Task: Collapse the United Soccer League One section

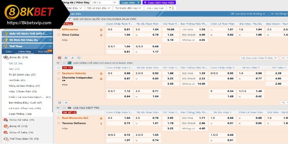Action: 58,63
